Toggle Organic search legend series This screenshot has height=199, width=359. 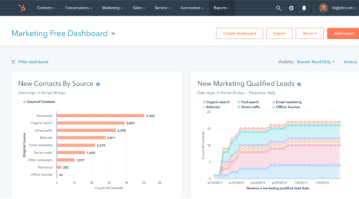(x=216, y=102)
